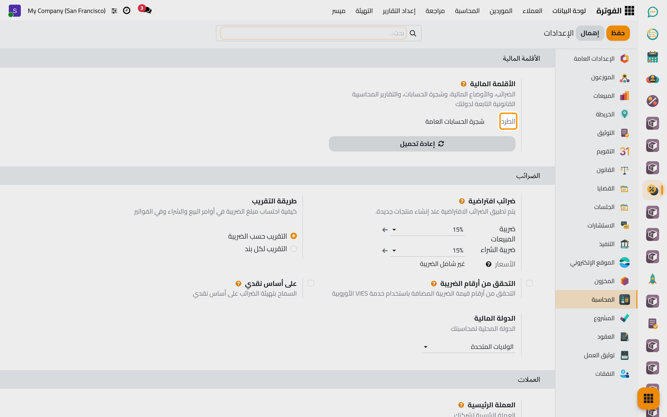Open العملاء menu
The width and height of the screenshot is (667, 417).
pyautogui.click(x=532, y=11)
